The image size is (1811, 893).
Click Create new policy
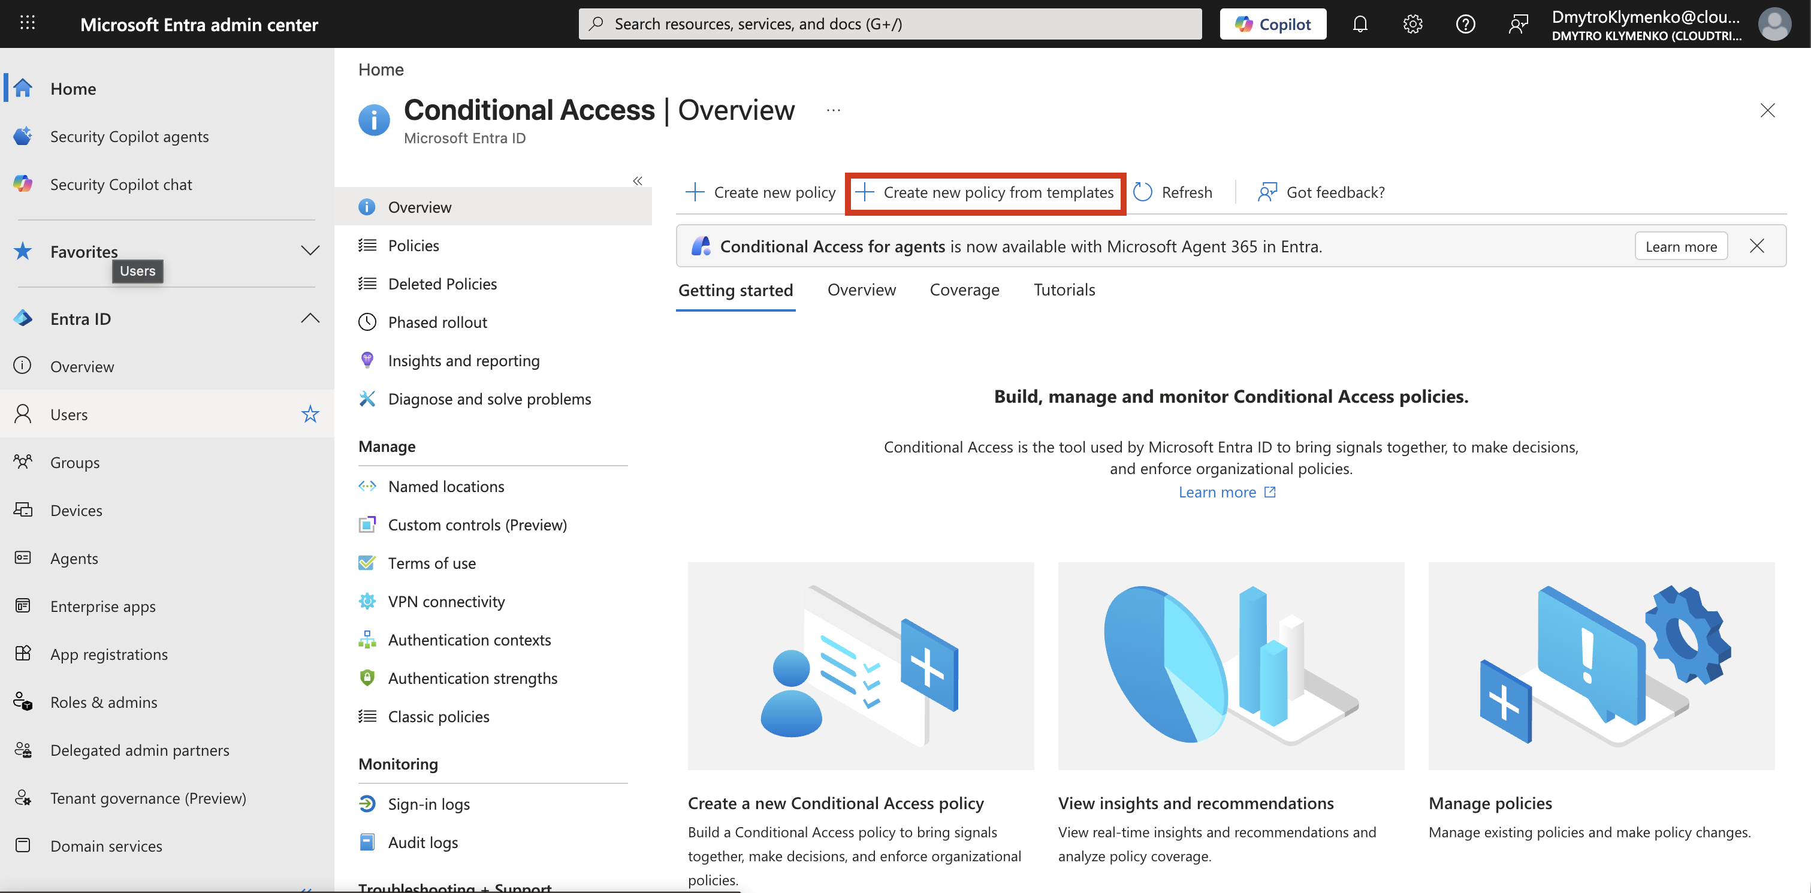coord(760,192)
